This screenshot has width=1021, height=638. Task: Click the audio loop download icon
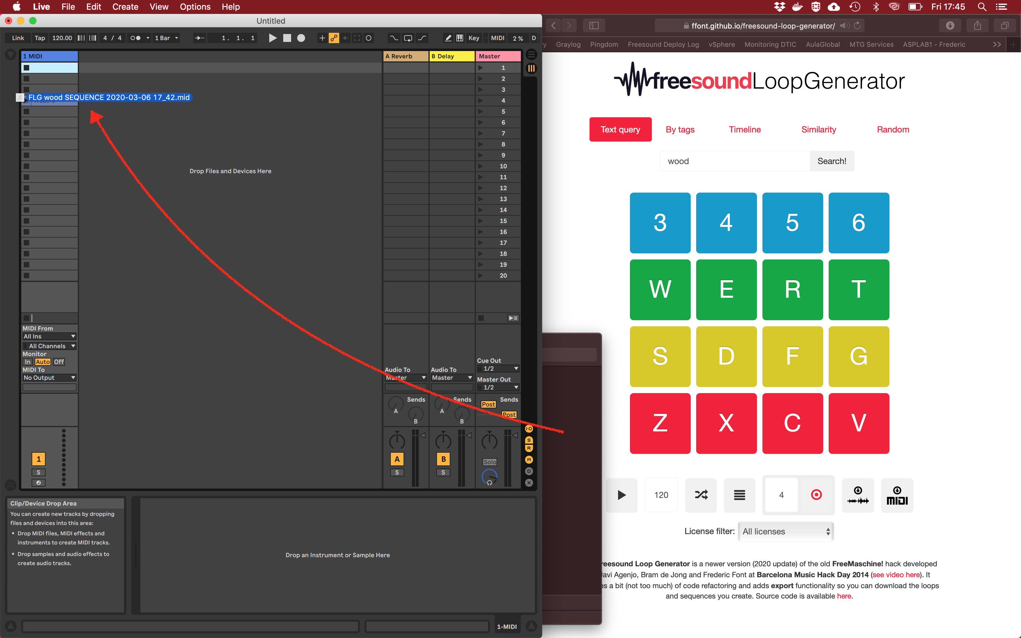(x=858, y=495)
